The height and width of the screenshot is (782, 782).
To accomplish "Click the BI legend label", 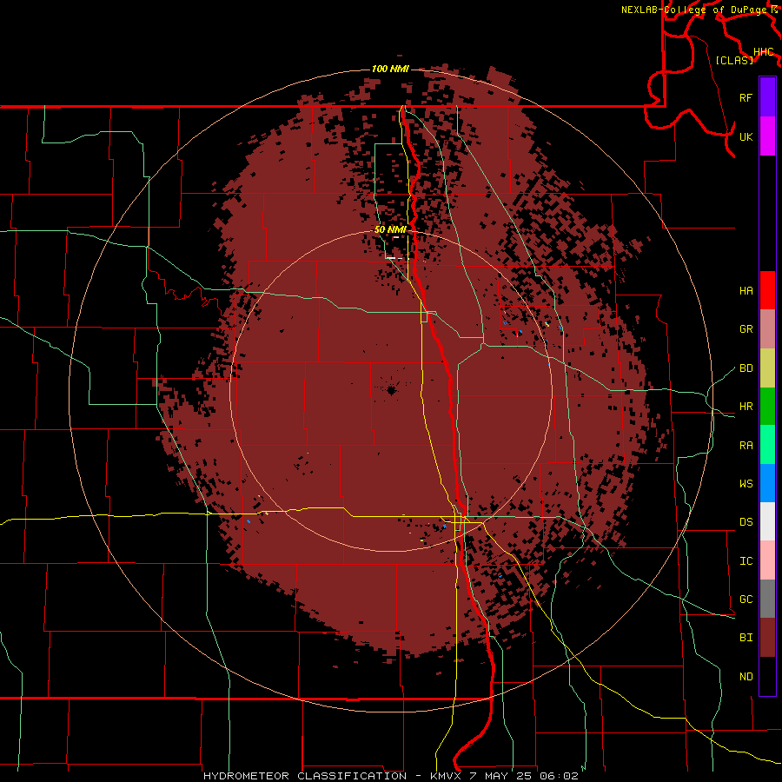I will coord(746,638).
